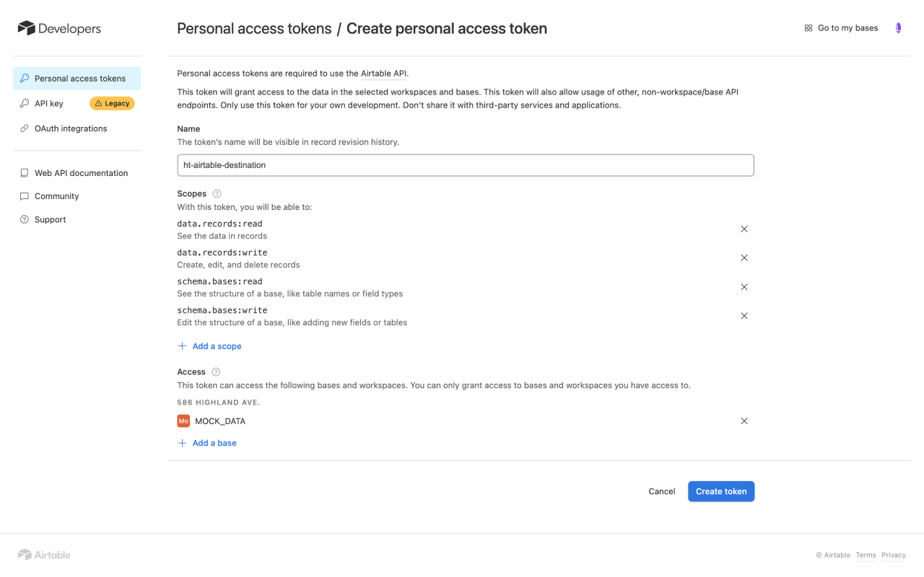Add a scope to the token

(209, 346)
